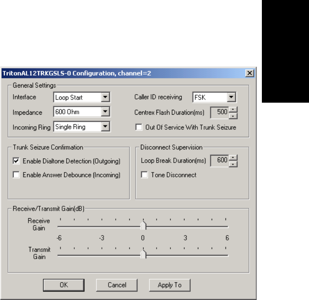The width and height of the screenshot is (309, 300).
Task: Click the Transmit Gain slider thumb
Action: click(x=143, y=255)
